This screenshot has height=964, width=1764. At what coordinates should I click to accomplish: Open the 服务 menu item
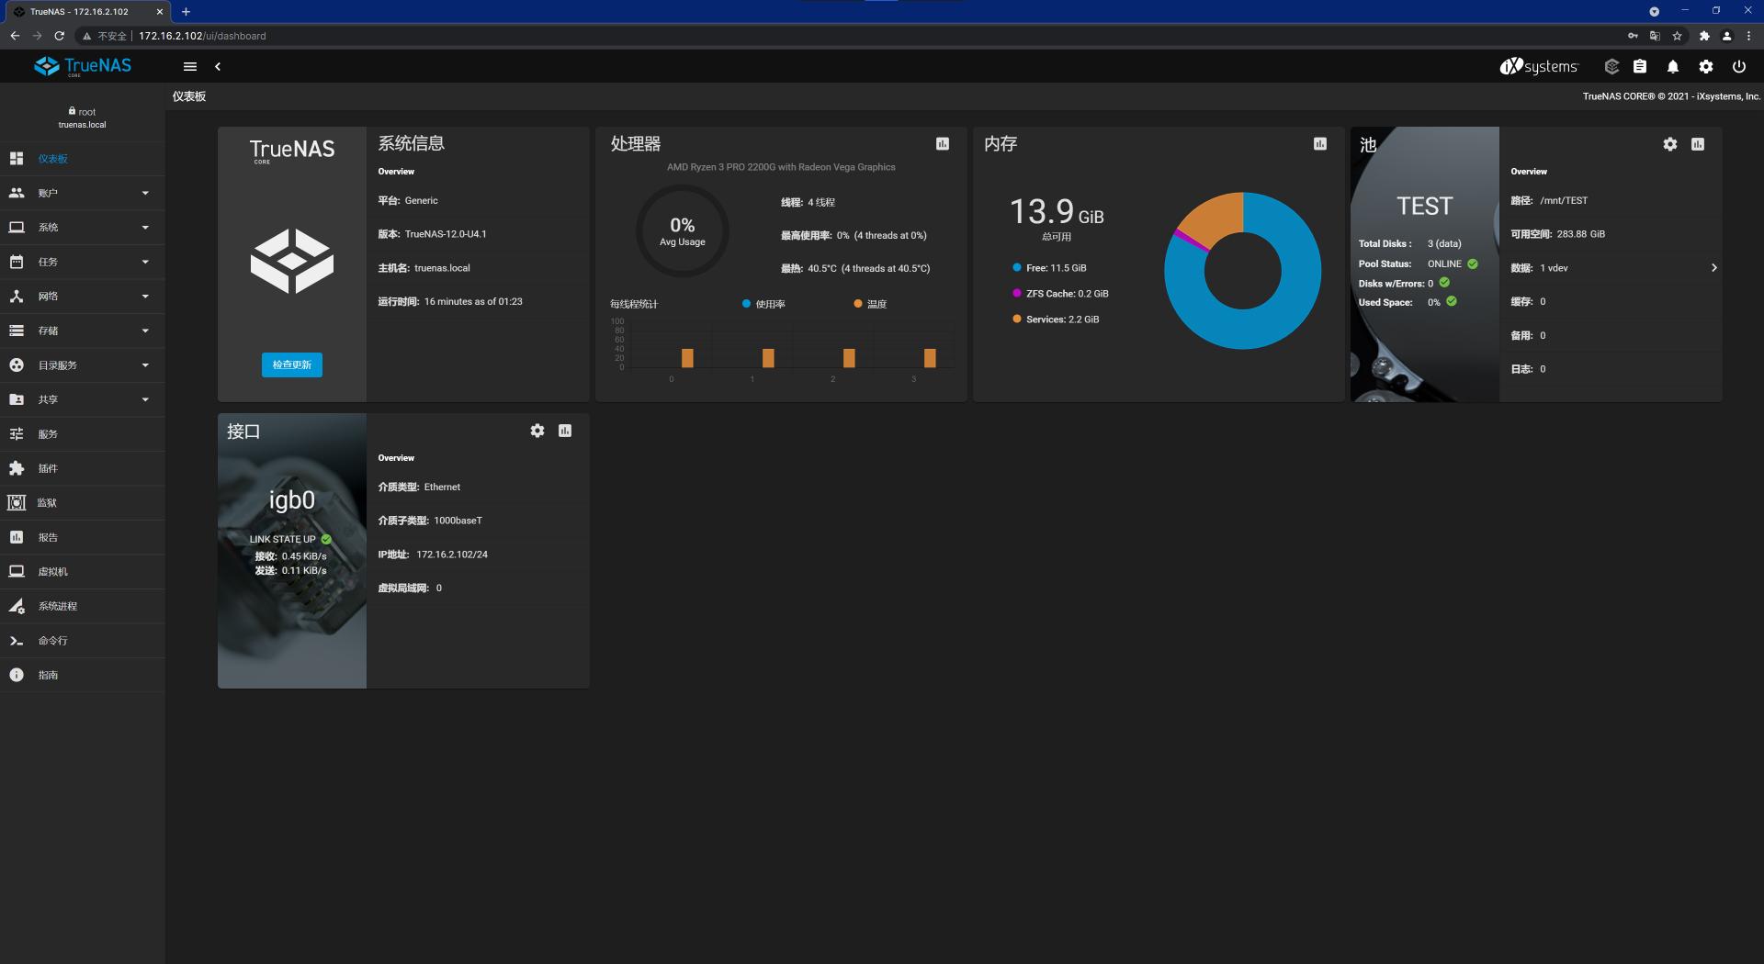click(48, 434)
